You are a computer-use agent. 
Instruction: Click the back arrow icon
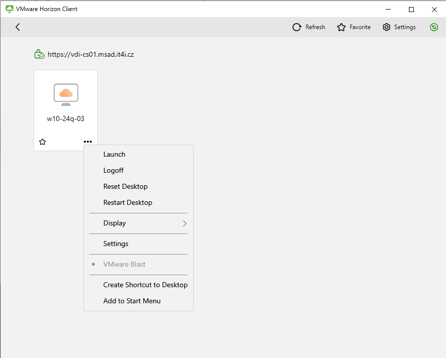click(x=18, y=27)
